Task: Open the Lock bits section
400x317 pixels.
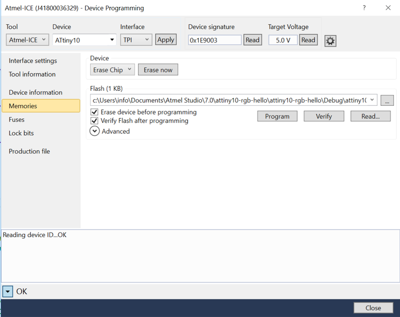Action: coord(21,133)
